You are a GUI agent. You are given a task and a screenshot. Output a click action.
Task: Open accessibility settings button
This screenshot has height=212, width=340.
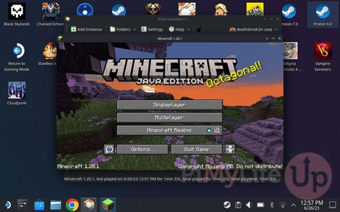coord(230,149)
